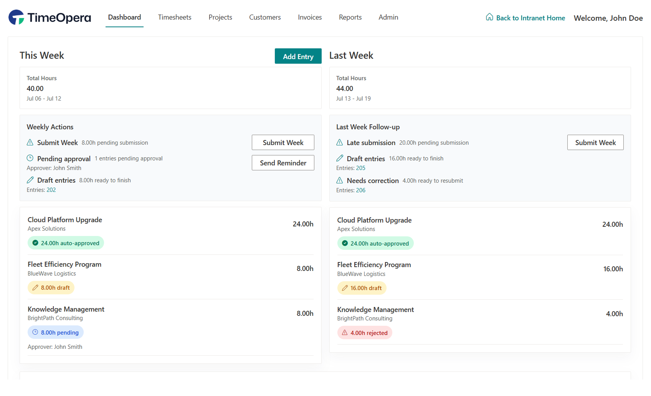The width and height of the screenshot is (651, 396).
Task: Navigate to Customers
Action: point(265,17)
